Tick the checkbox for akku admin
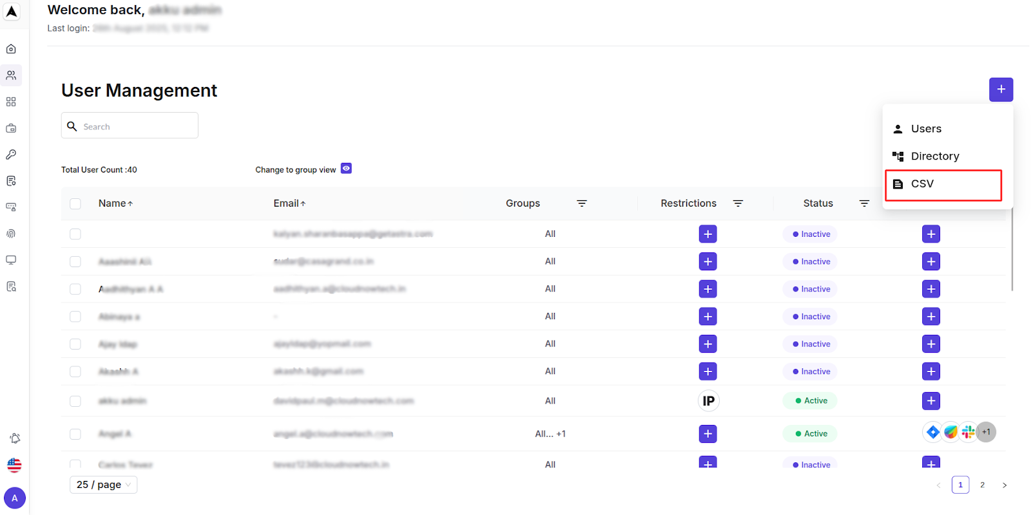 click(75, 401)
